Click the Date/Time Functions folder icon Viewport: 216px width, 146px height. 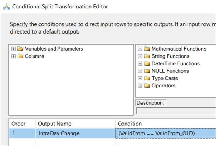pyautogui.click(x=147, y=63)
